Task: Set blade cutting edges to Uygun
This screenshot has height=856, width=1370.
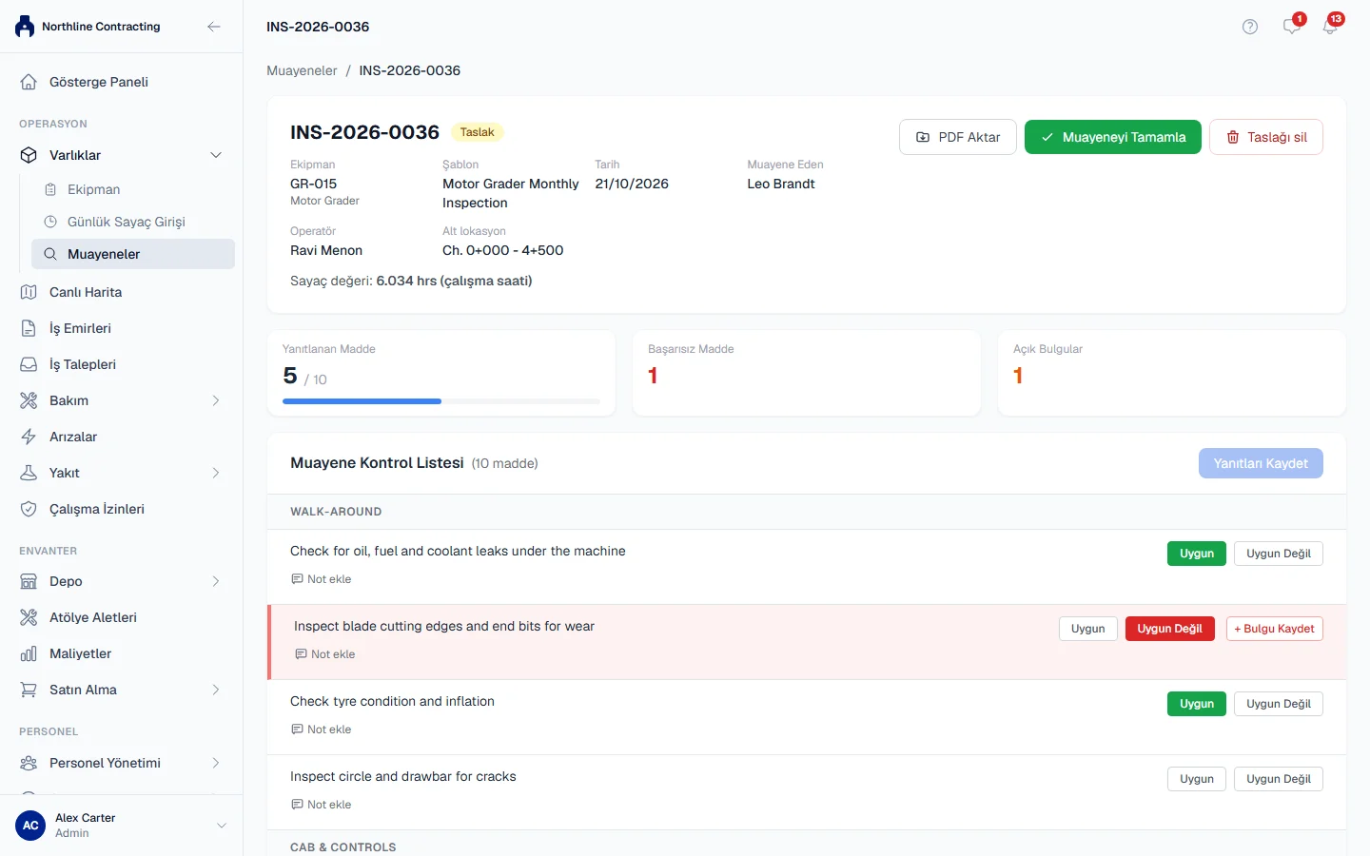Action: (1088, 629)
